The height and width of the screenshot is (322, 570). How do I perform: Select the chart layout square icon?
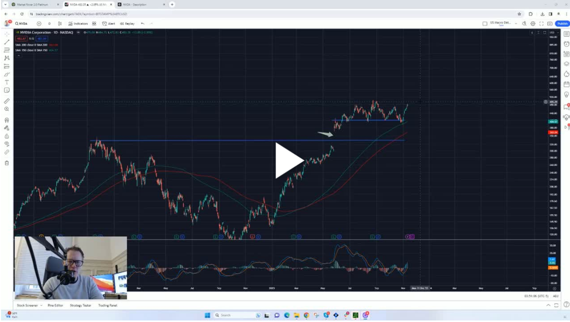click(x=485, y=24)
